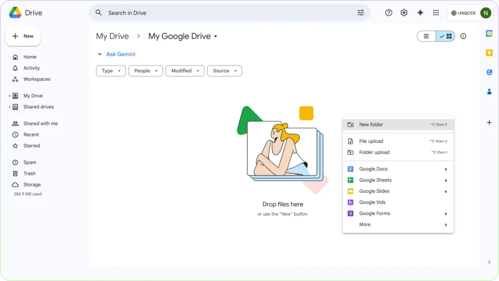Open the Gemini sparkle icon in toolbar
Screen dimensions: 499x281
pyautogui.click(x=420, y=13)
